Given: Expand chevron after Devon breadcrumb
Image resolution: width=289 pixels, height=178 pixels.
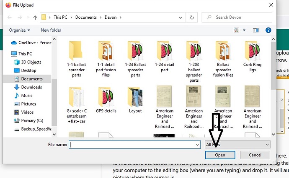Looking at the screenshot, I should point(121,18).
